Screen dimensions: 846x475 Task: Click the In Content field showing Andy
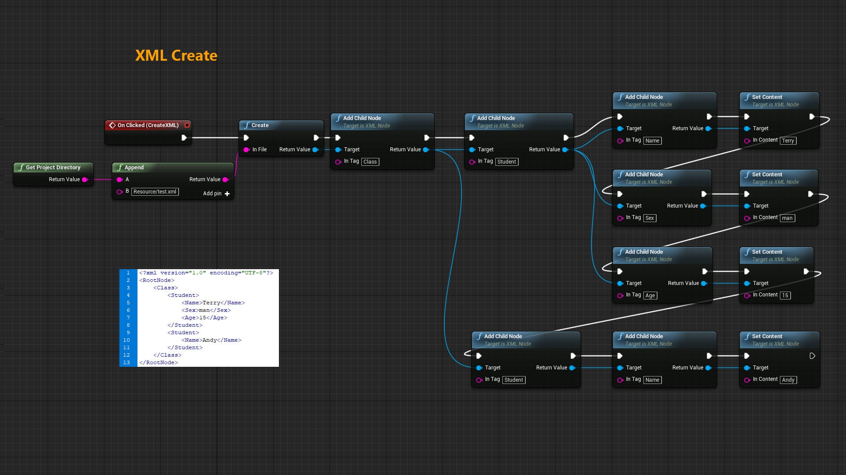(x=788, y=380)
